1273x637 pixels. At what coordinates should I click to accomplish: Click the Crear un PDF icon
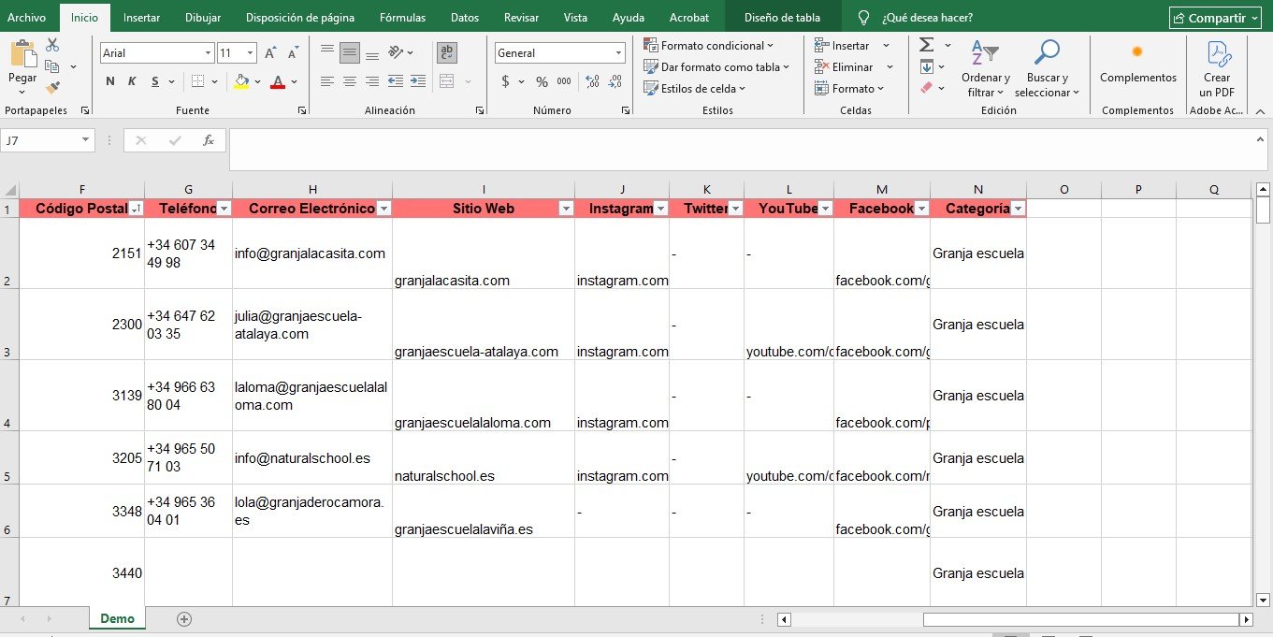pyautogui.click(x=1217, y=68)
